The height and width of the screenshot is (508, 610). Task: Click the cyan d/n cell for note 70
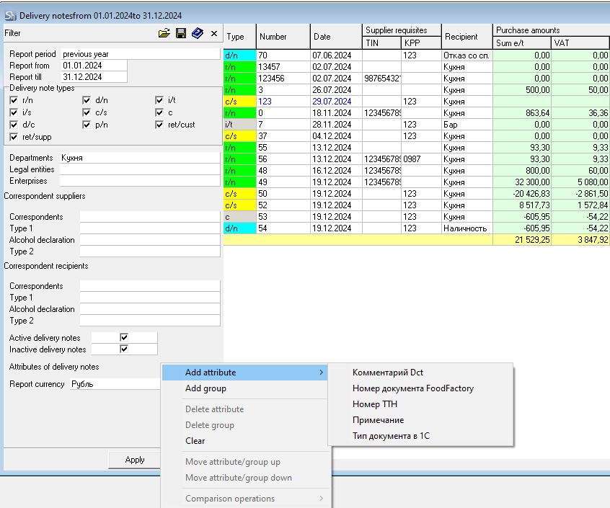coord(239,55)
